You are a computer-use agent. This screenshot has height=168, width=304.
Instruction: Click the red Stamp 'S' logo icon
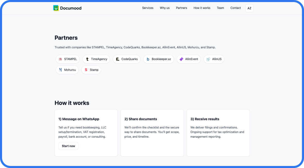pos(86,70)
